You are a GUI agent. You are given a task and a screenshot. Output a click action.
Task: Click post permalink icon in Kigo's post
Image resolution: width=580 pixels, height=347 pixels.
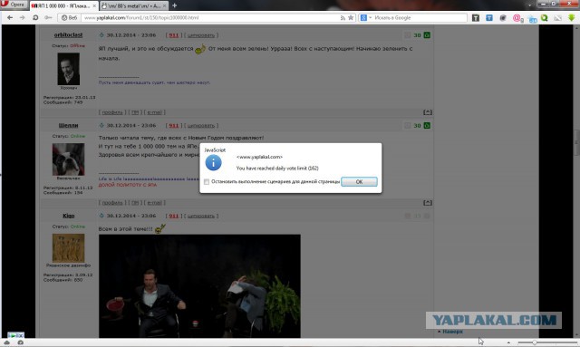click(101, 216)
